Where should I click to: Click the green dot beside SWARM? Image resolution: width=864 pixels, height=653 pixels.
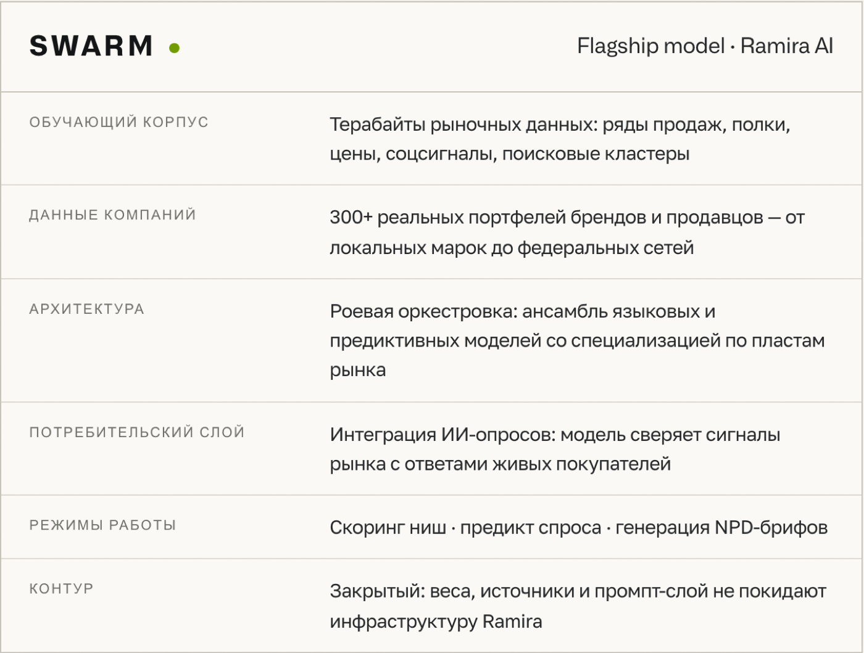(x=175, y=48)
